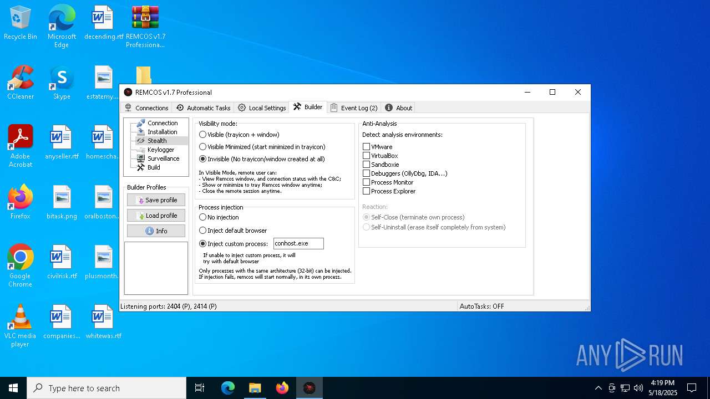
Task: Open Recycle Bin desktop icon
Action: (x=21, y=23)
